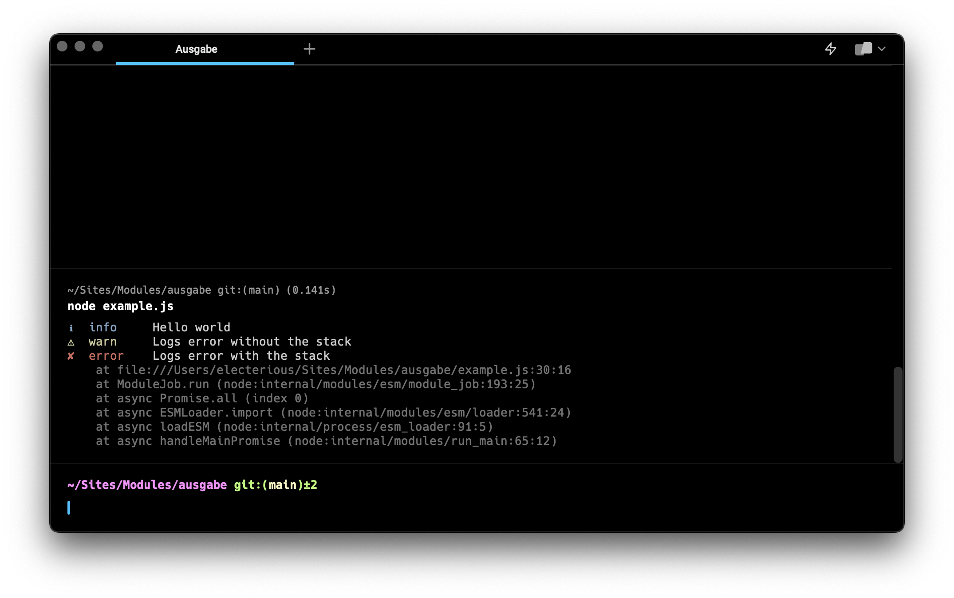Switch to the Ausgabe tab

(x=196, y=49)
